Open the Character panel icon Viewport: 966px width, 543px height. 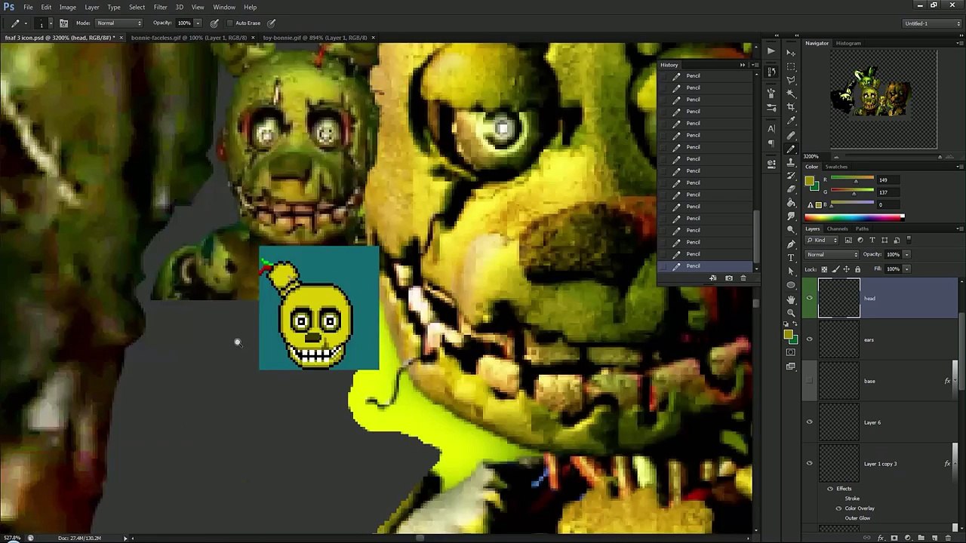(x=771, y=128)
